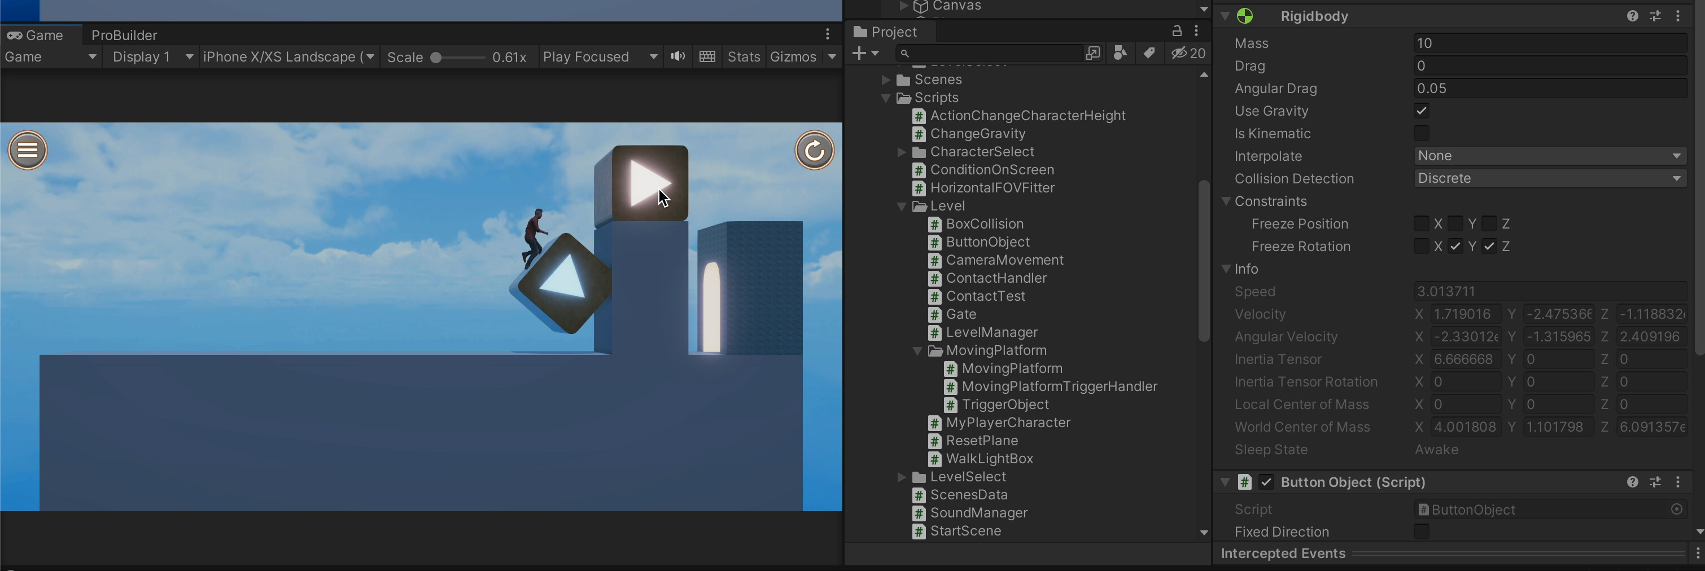This screenshot has width=1705, height=571.
Task: Open search by label filter in Project panel
Action: (1149, 53)
